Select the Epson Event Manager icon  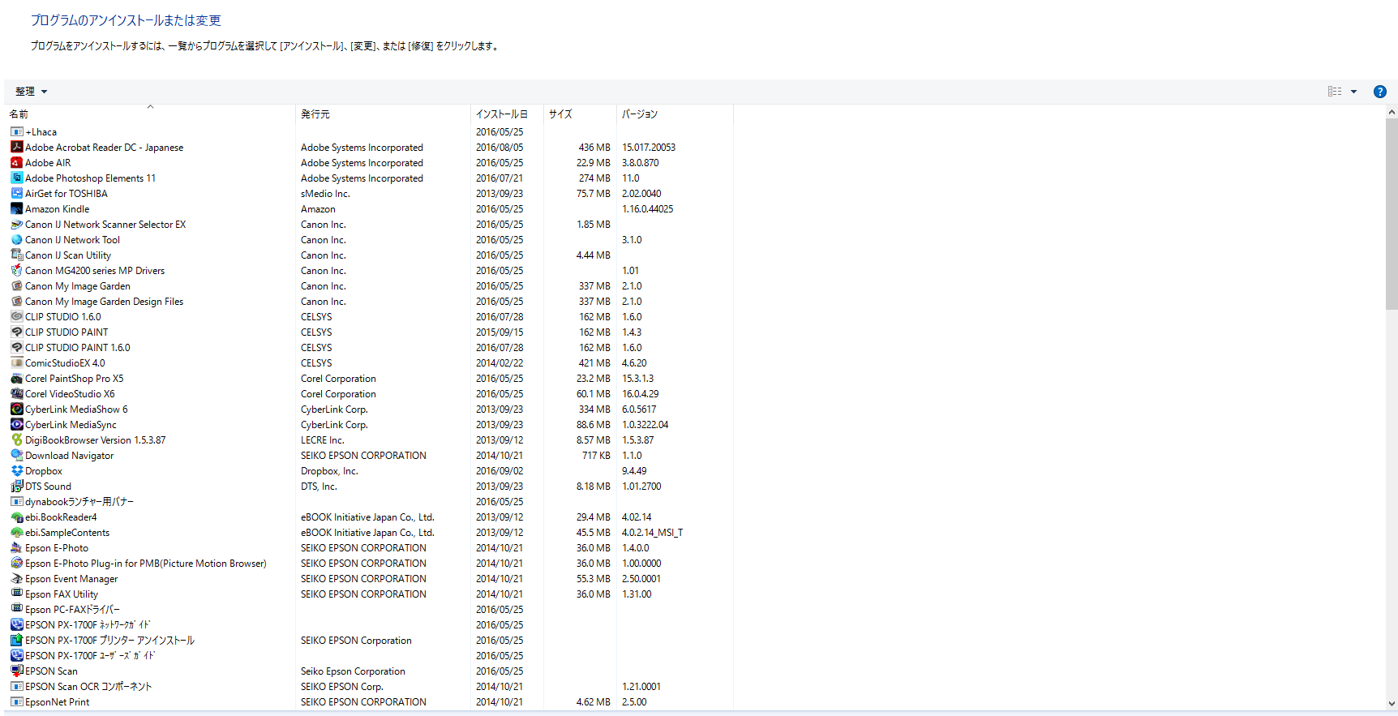(16, 578)
